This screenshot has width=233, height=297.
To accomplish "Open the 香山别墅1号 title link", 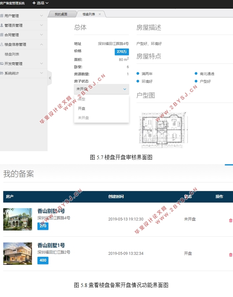I will pyautogui.click(x=51, y=245).
